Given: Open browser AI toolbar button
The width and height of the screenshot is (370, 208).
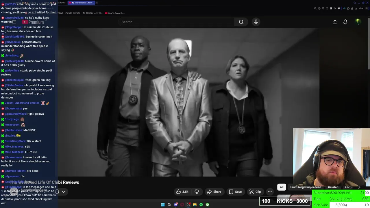Looking at the screenshot, I should point(361,8).
